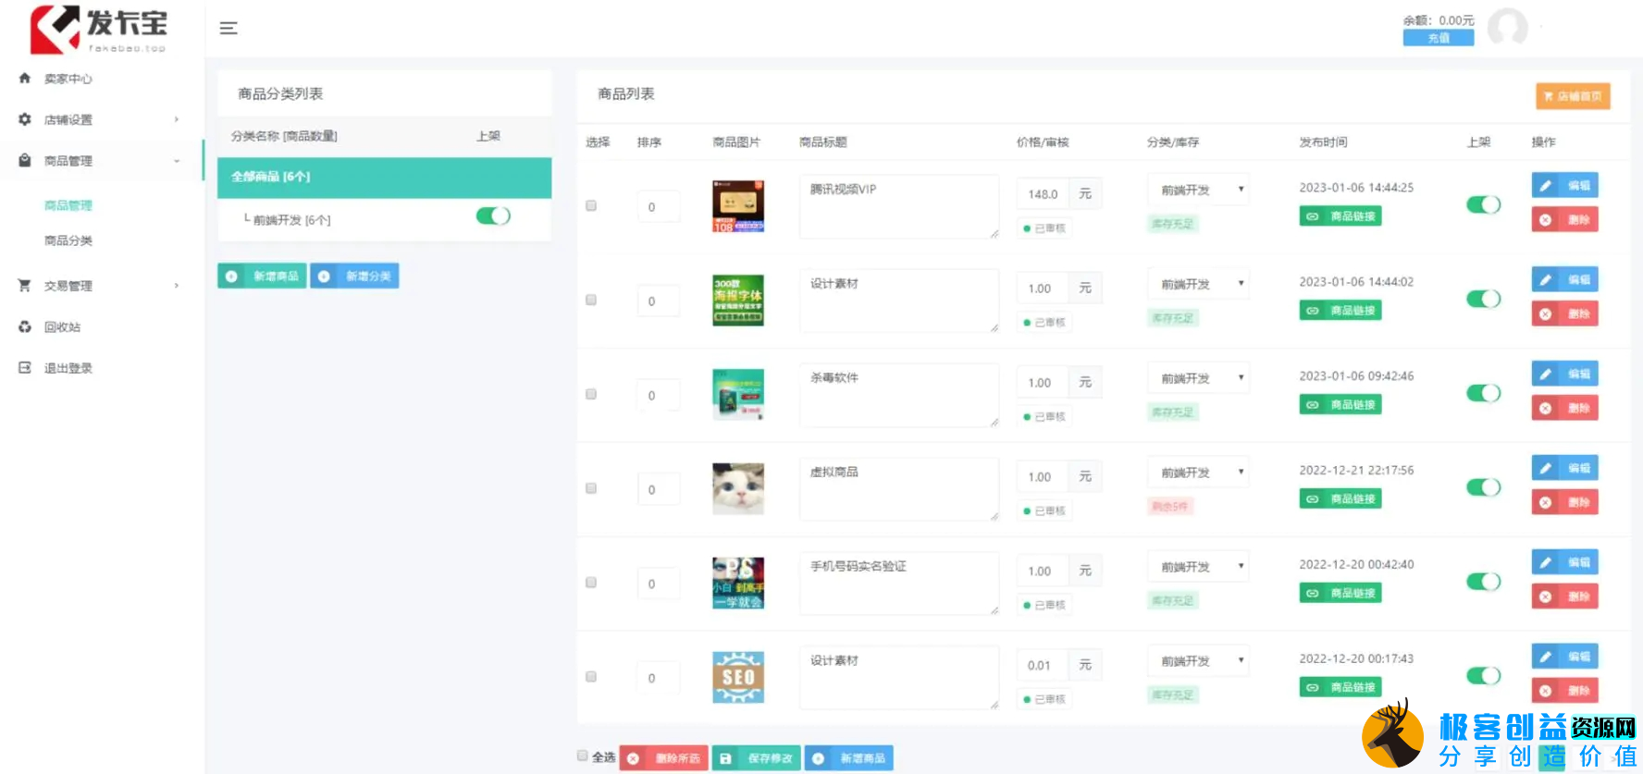Check the 杀毒软件 row checkbox
Viewport: 1643px width, 774px height.
click(x=591, y=394)
